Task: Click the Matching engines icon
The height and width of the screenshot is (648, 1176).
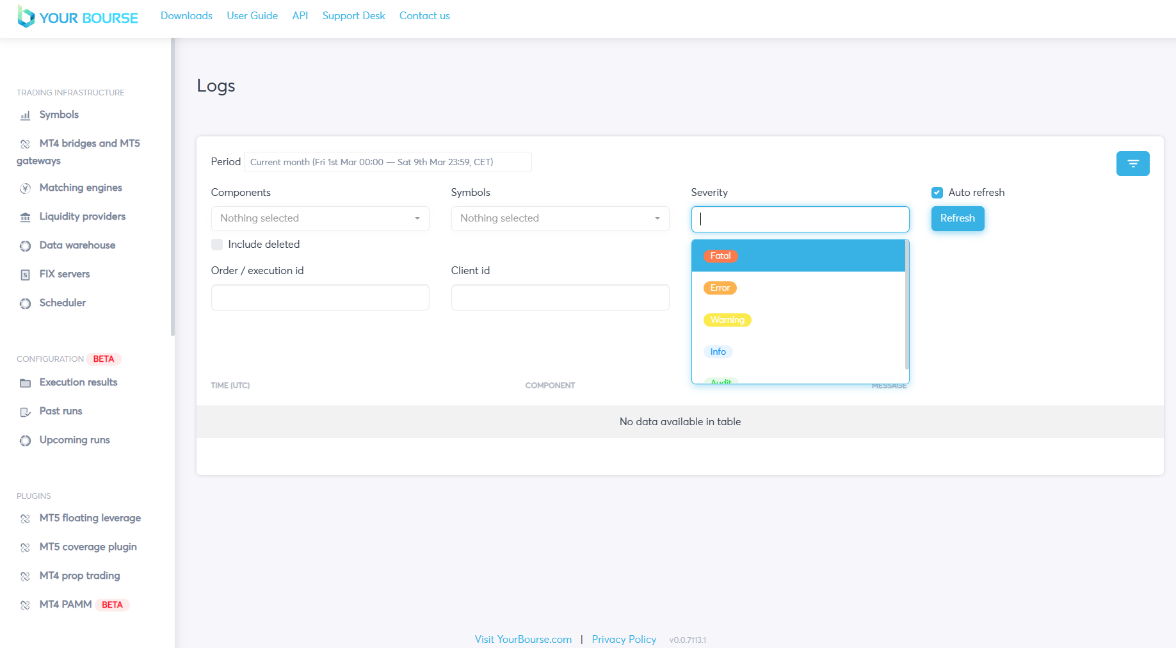Action: [26, 188]
